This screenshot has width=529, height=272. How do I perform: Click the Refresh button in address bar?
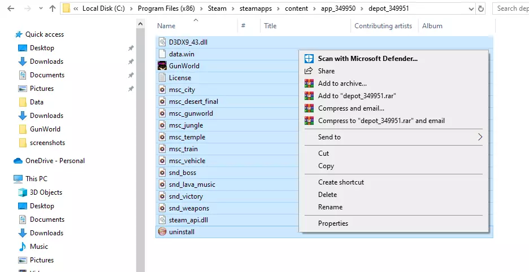[481, 9]
